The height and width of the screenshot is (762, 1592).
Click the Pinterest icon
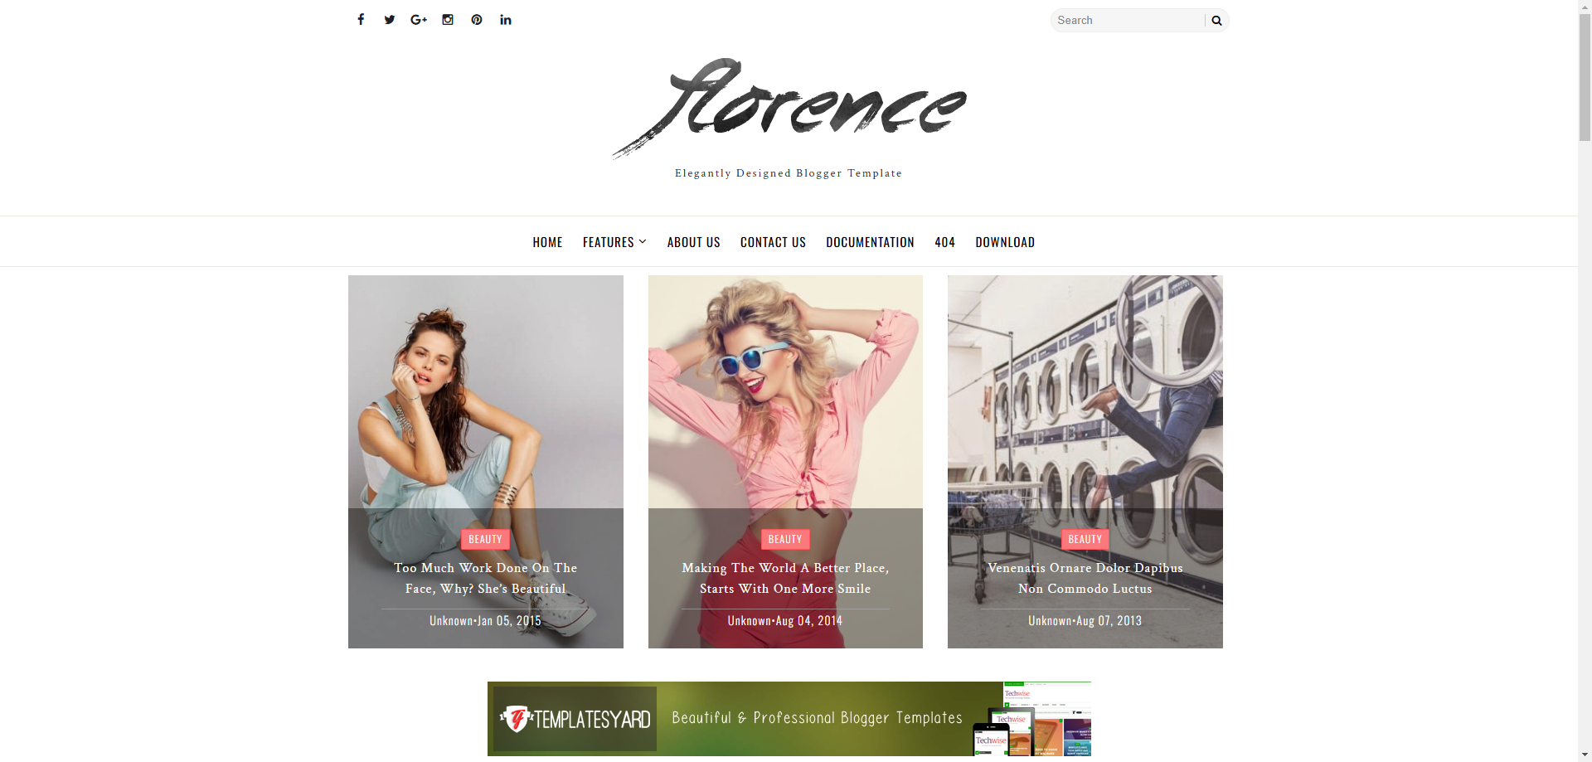click(x=477, y=20)
